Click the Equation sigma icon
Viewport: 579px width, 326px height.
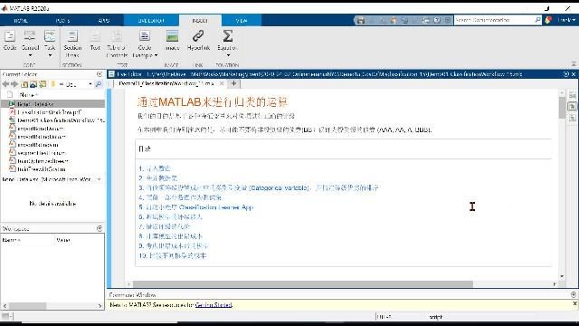pyautogui.click(x=227, y=36)
